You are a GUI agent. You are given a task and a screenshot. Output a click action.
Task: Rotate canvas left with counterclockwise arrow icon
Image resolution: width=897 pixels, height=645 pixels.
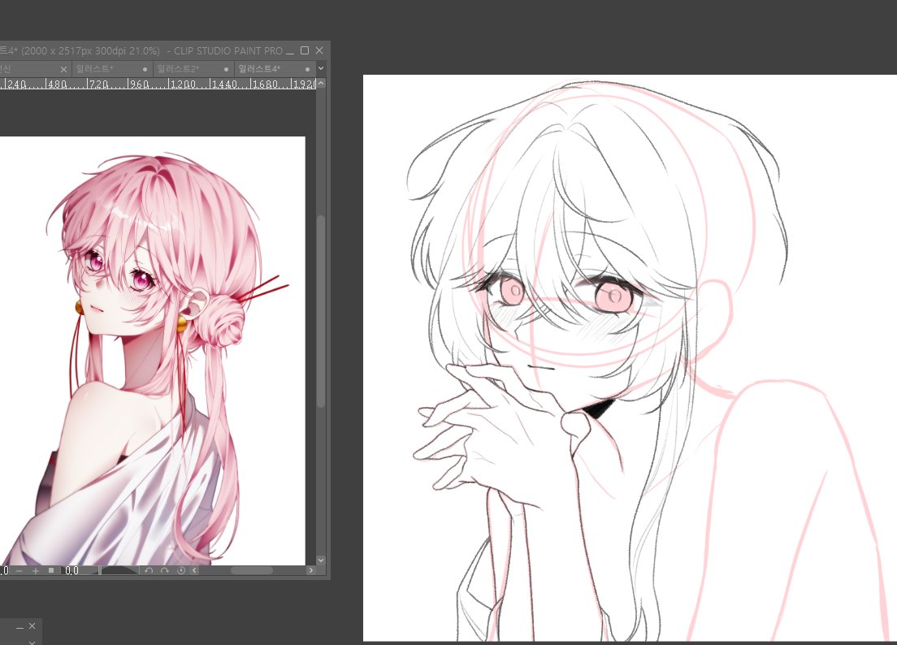(x=149, y=570)
